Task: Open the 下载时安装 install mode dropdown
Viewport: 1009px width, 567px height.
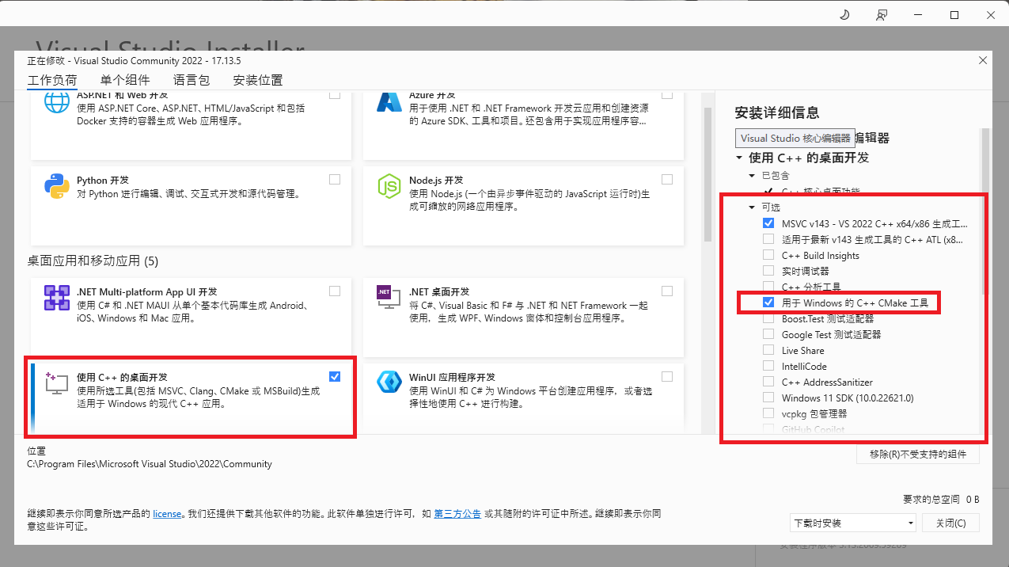Action: point(852,523)
